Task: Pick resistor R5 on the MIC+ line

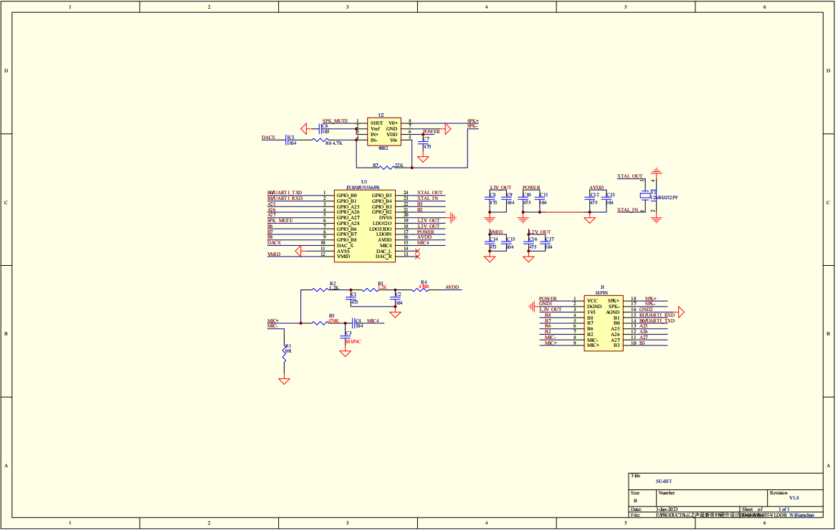Action: [x=320, y=323]
